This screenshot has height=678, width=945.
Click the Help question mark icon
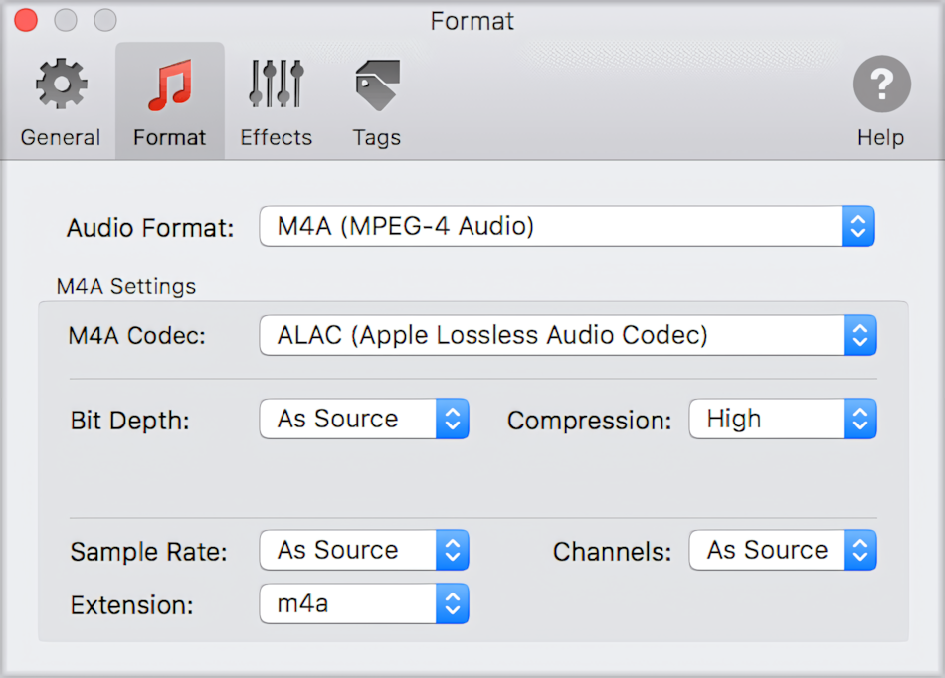881,85
